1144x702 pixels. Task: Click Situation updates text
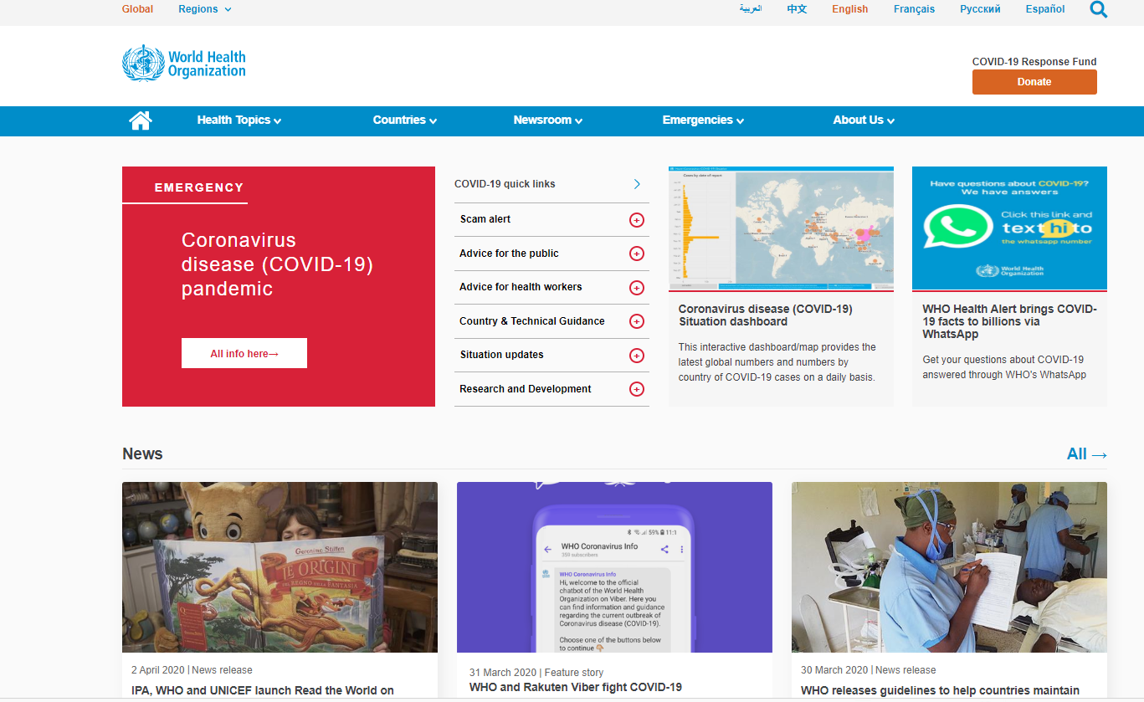coord(501,355)
